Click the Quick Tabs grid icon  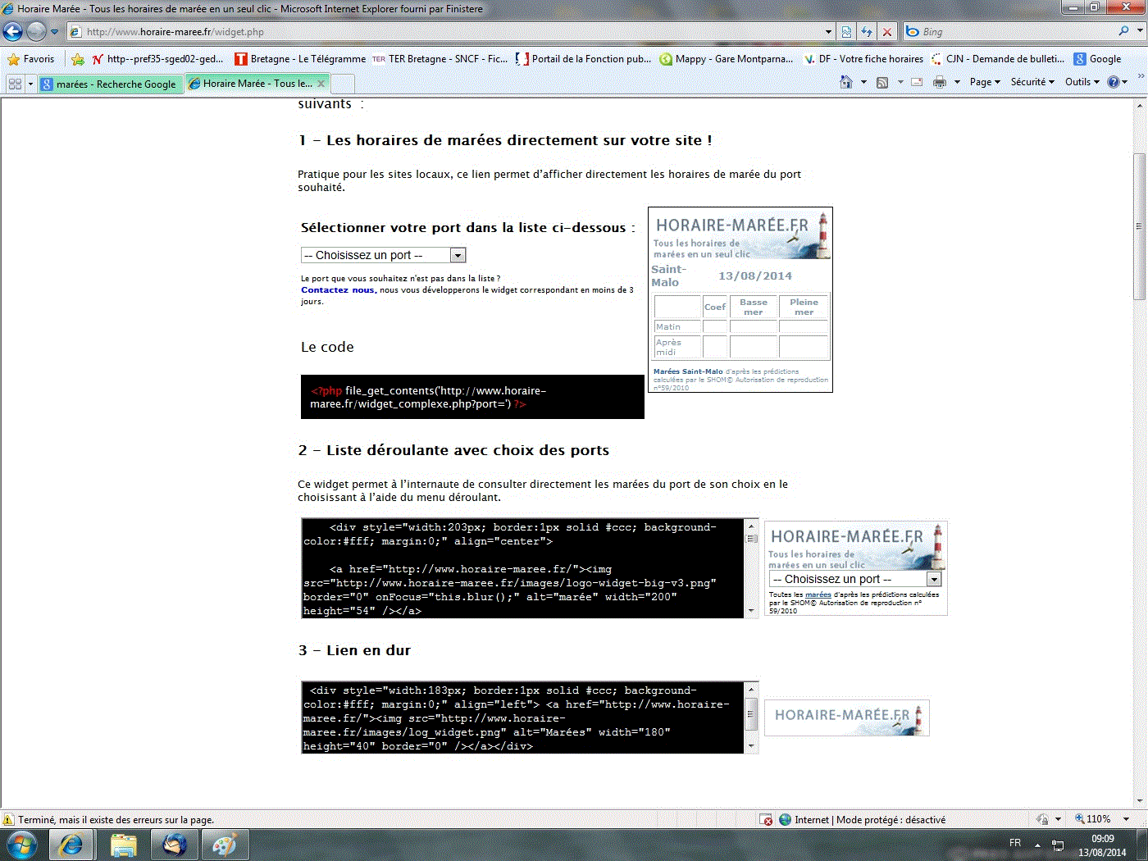15,84
